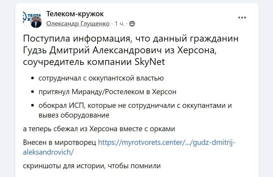Open Олександр Глущенко's profile link
This screenshot has width=273, height=177.
coord(78,24)
